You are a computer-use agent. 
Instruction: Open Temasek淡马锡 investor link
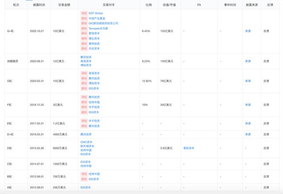98,28
